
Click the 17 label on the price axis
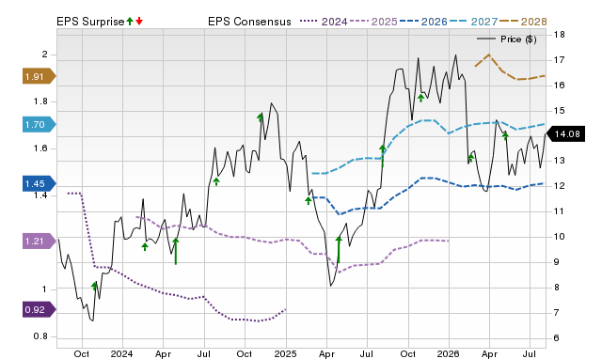click(559, 60)
